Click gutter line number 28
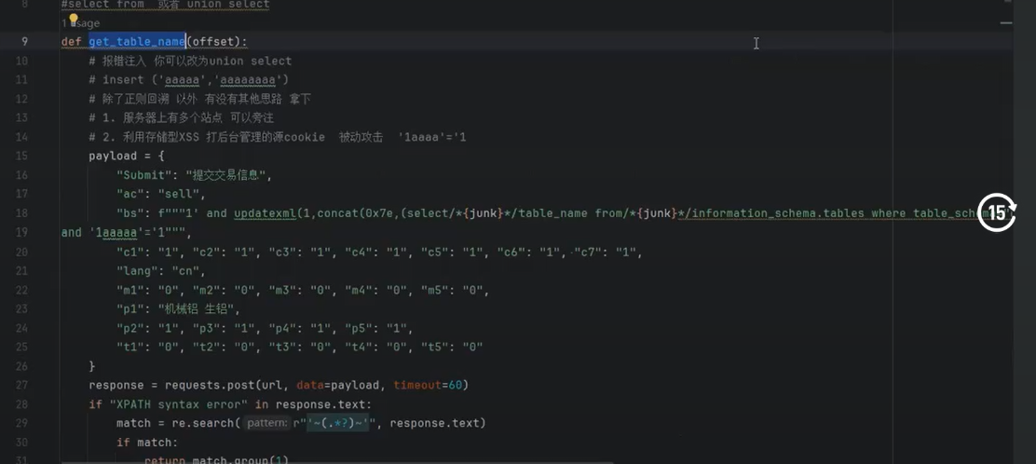1036x464 pixels. 21,403
